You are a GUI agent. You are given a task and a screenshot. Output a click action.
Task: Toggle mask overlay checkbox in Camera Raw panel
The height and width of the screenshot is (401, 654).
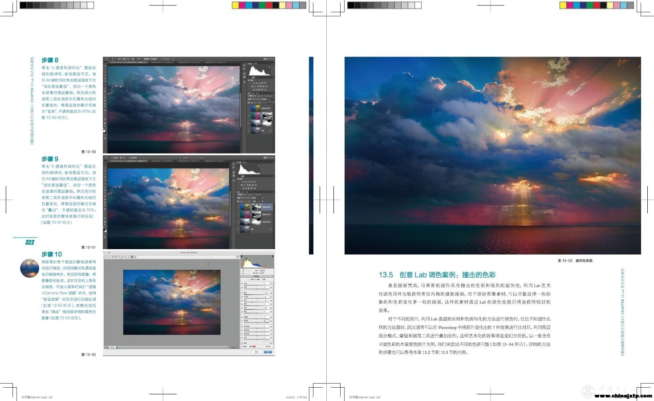[243, 346]
